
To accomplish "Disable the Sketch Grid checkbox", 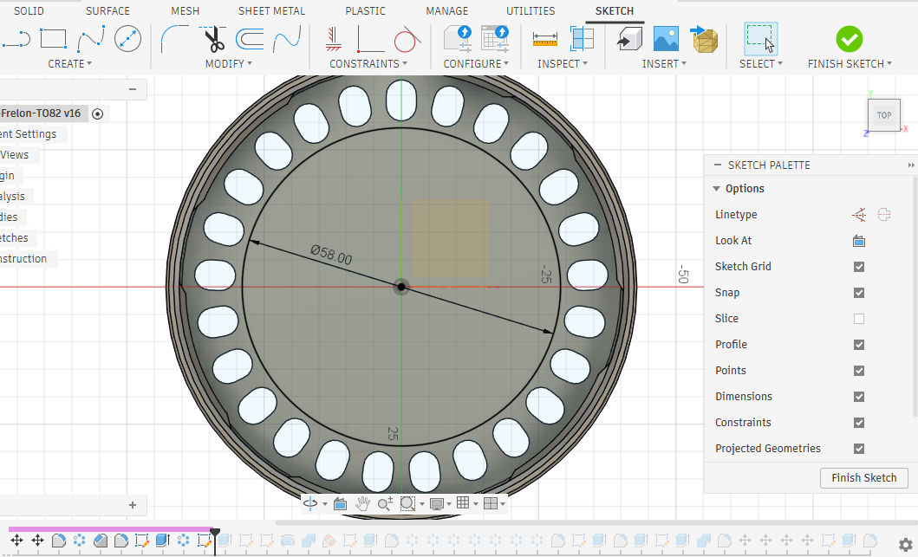I will pyautogui.click(x=859, y=267).
